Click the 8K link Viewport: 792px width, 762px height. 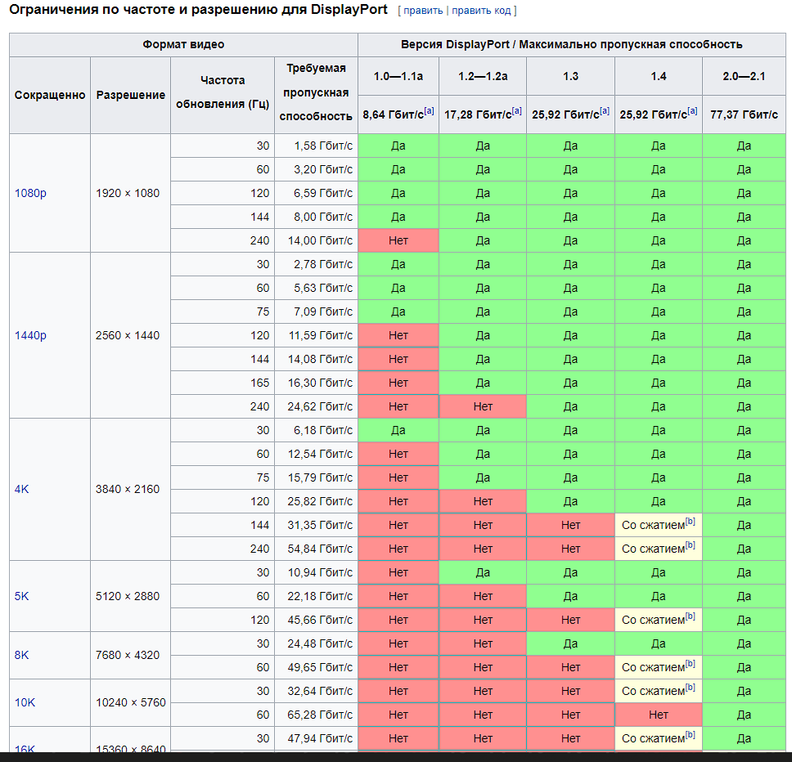[22, 656]
